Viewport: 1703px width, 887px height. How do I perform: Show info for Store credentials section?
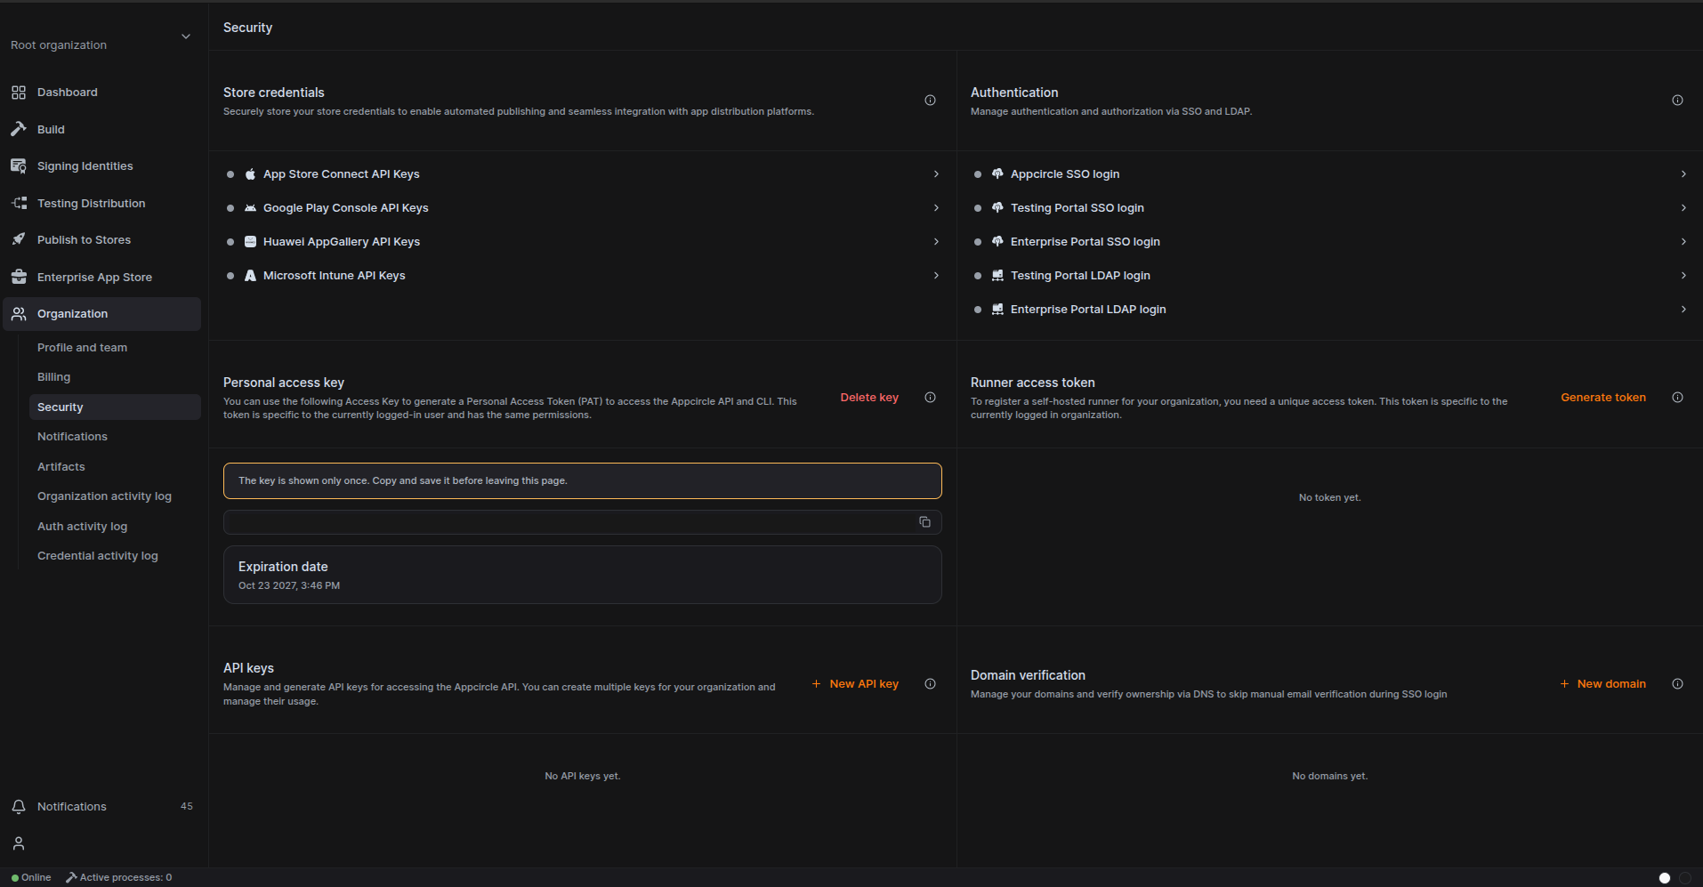(x=930, y=101)
